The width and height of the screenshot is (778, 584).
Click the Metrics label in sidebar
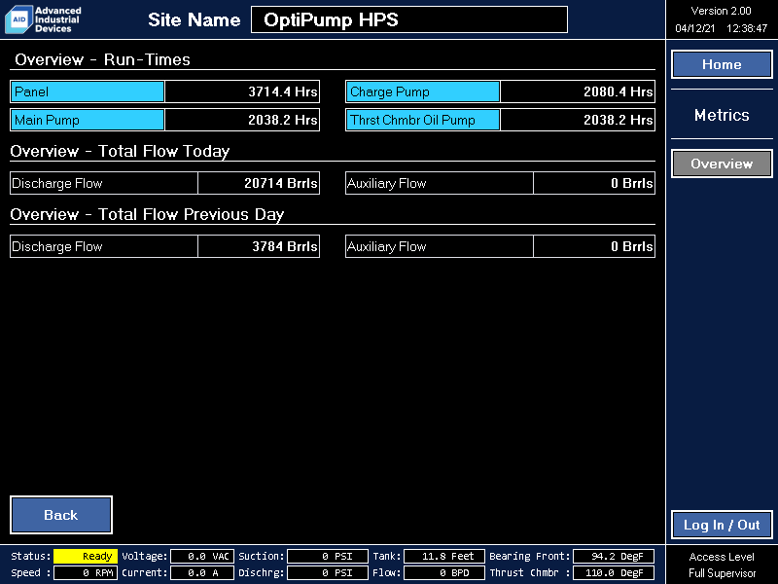722,115
